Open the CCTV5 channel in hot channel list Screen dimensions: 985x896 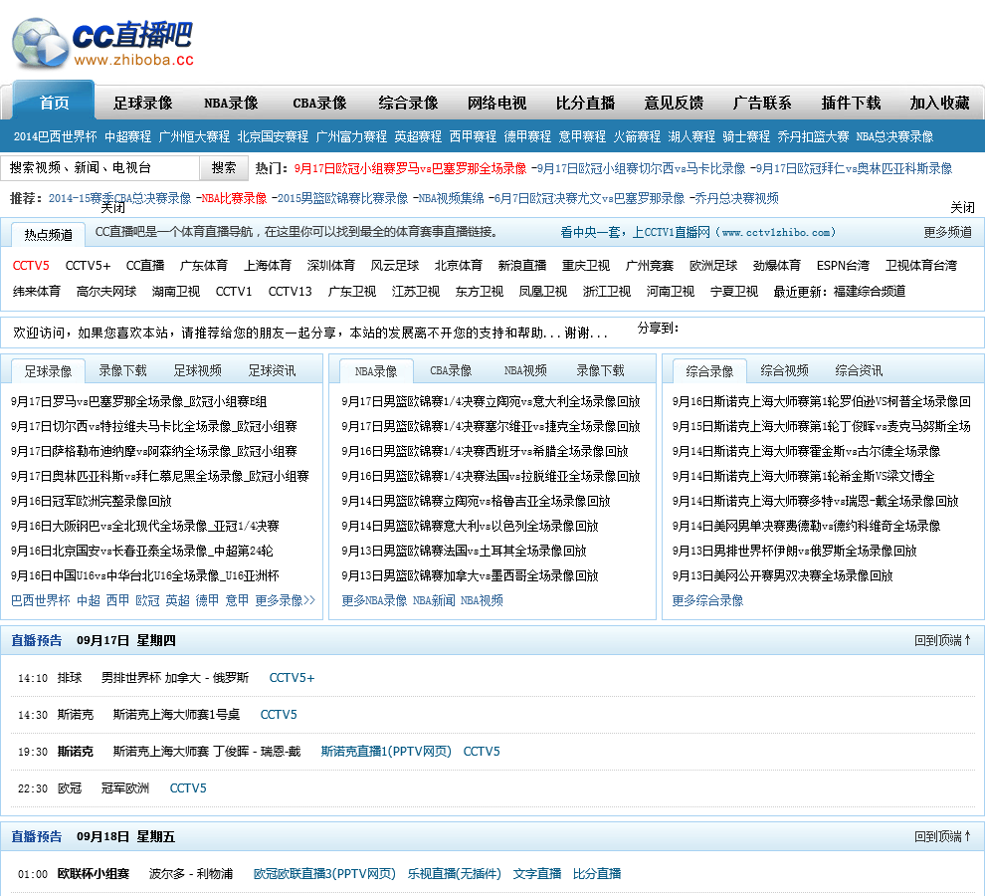[x=31, y=266]
